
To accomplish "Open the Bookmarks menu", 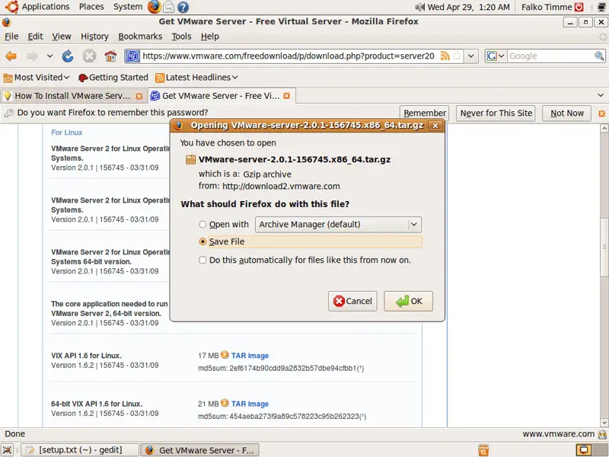I will (x=140, y=37).
